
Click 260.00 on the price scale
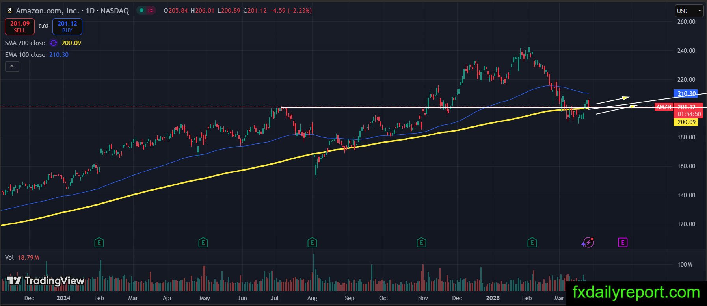click(687, 22)
